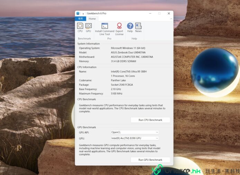Click the CPU benchmark description paragraph

point(122,108)
